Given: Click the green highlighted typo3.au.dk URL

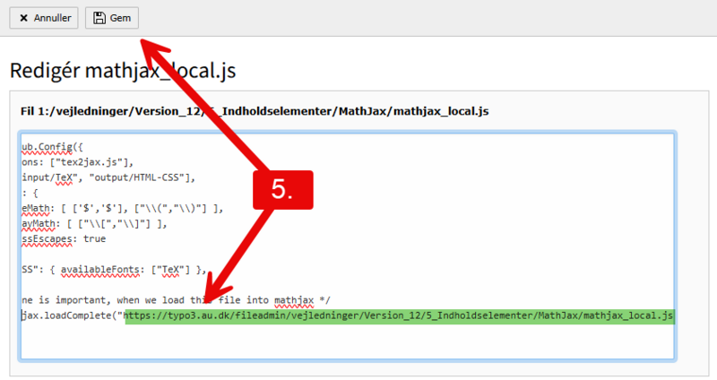Looking at the screenshot, I should click(398, 315).
